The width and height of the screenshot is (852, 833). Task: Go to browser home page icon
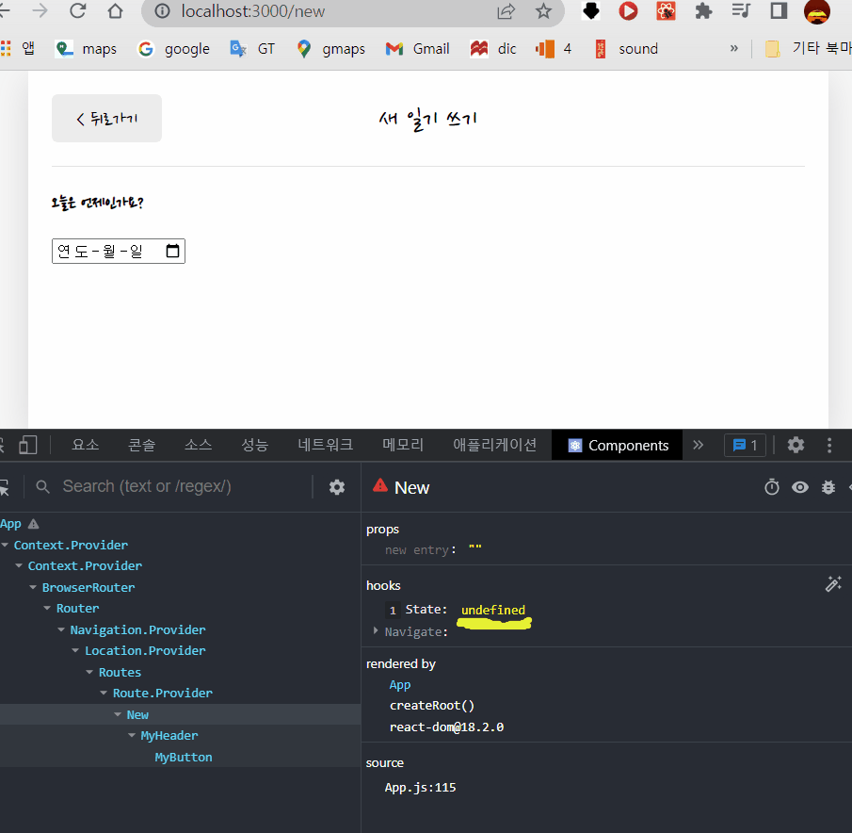(115, 10)
